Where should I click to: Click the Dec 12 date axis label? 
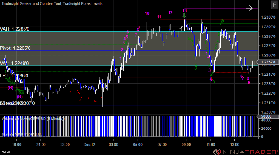[x=89, y=144]
